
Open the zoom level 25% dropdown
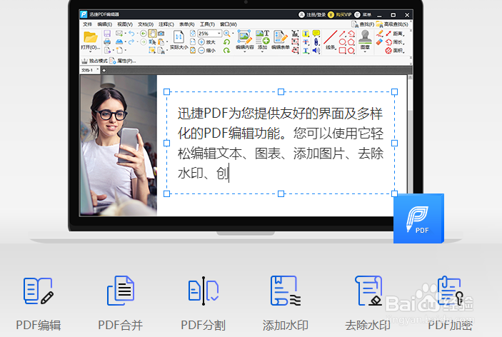point(219,34)
